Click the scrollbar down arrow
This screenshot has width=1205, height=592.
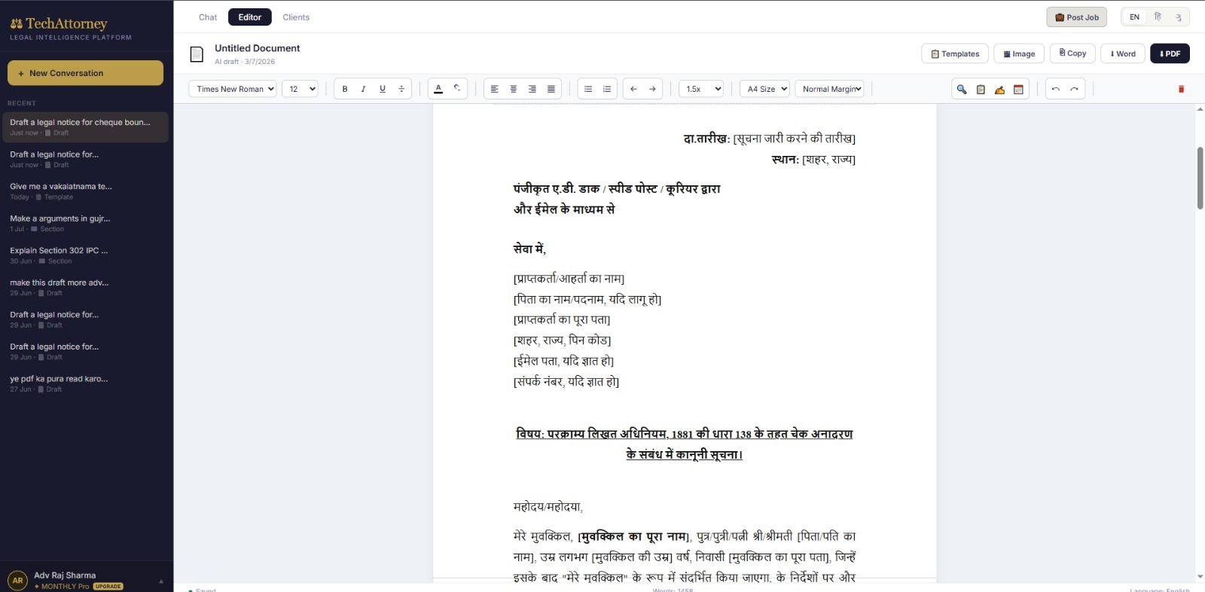pos(1200,577)
